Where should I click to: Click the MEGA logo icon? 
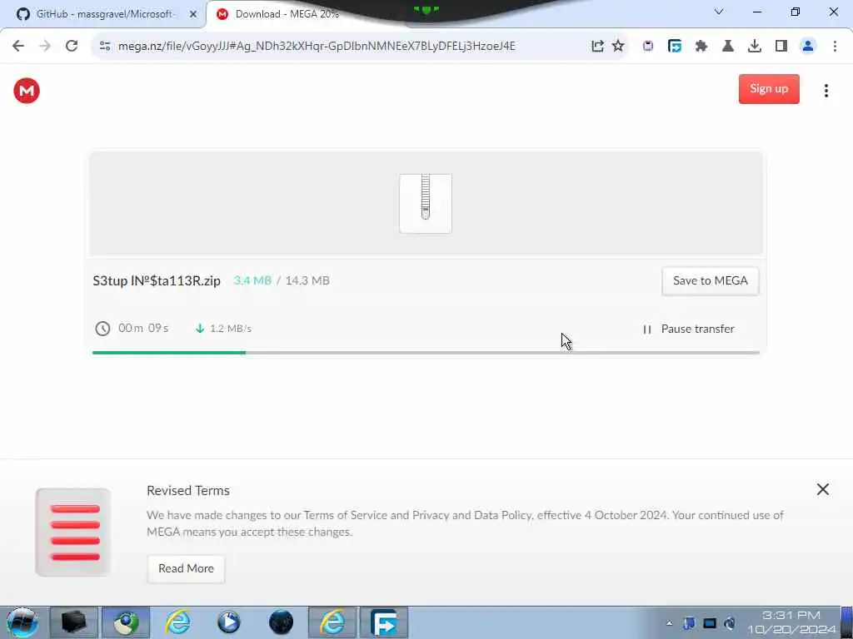pyautogui.click(x=27, y=91)
